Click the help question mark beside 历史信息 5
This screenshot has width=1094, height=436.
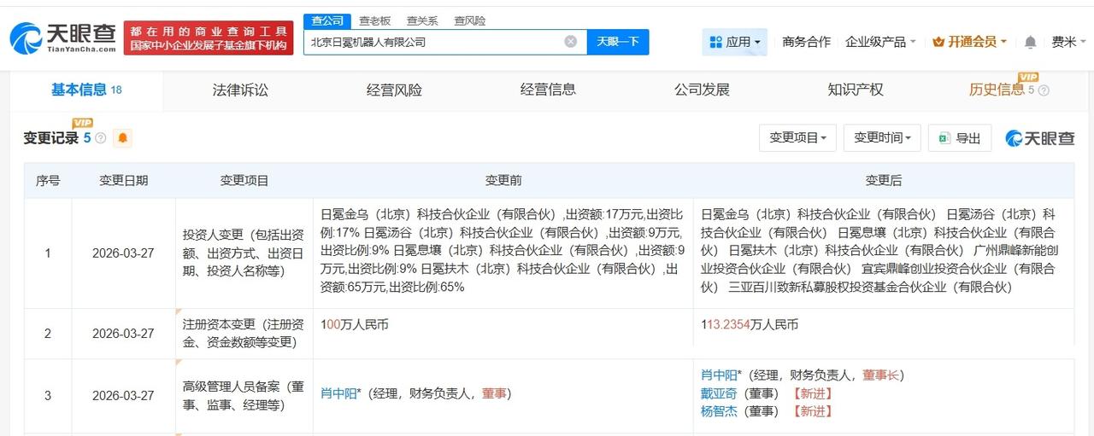(1043, 90)
